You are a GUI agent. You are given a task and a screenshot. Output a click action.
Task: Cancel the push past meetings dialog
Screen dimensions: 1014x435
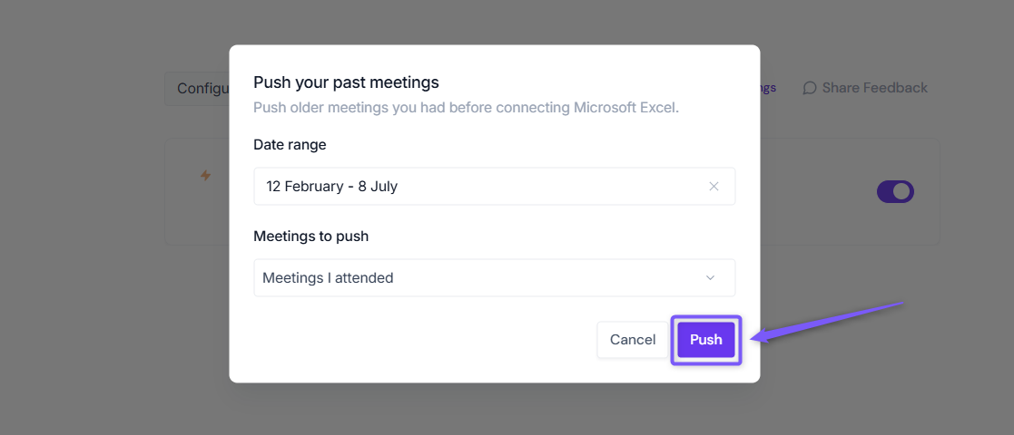tap(633, 340)
